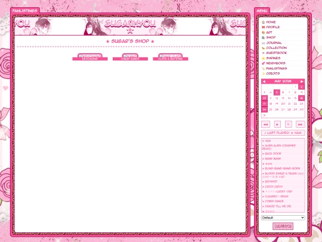Visit the Neighbors page
Viewport: 322px width, 242px height.
point(275,63)
